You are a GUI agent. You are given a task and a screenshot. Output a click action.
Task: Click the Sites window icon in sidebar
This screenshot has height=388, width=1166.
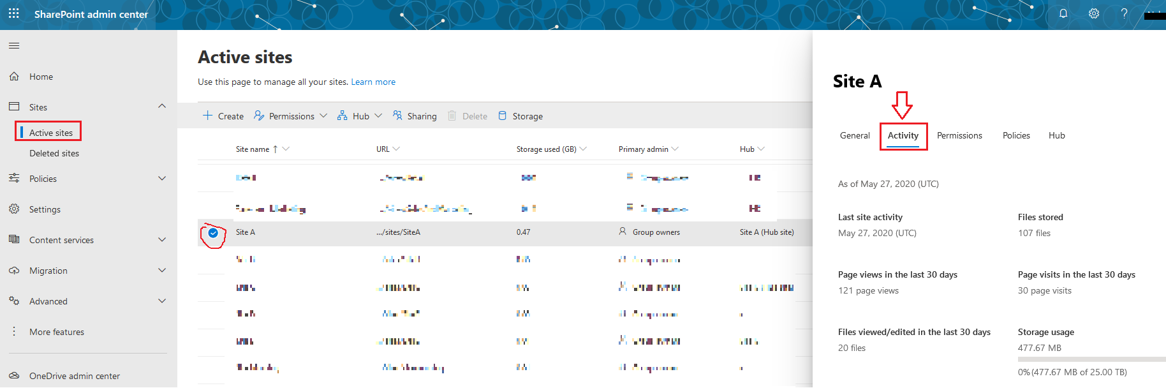(14, 107)
